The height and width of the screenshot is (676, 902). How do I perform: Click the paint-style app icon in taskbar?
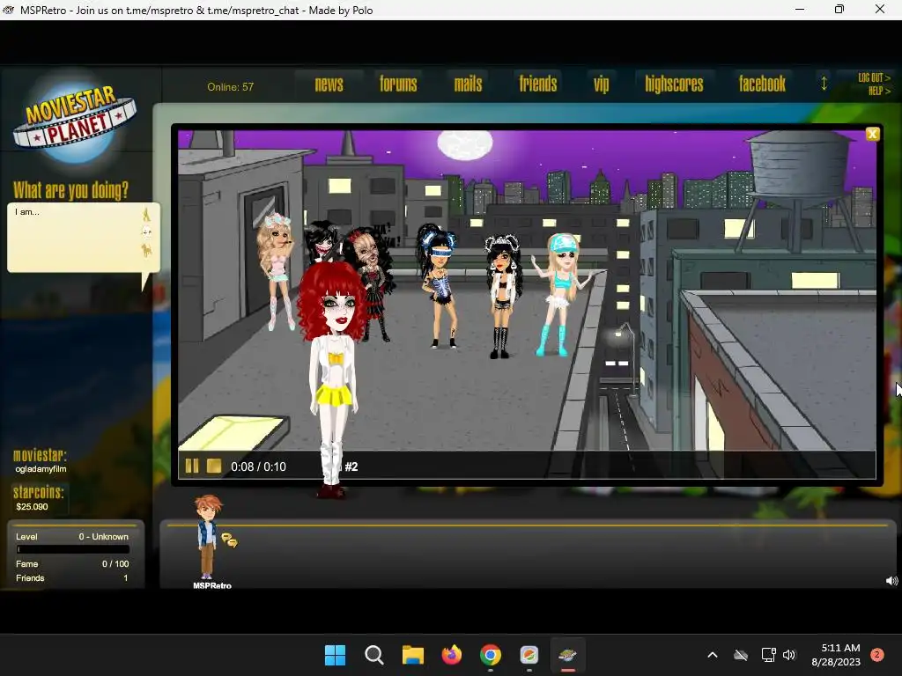pyautogui.click(x=529, y=655)
